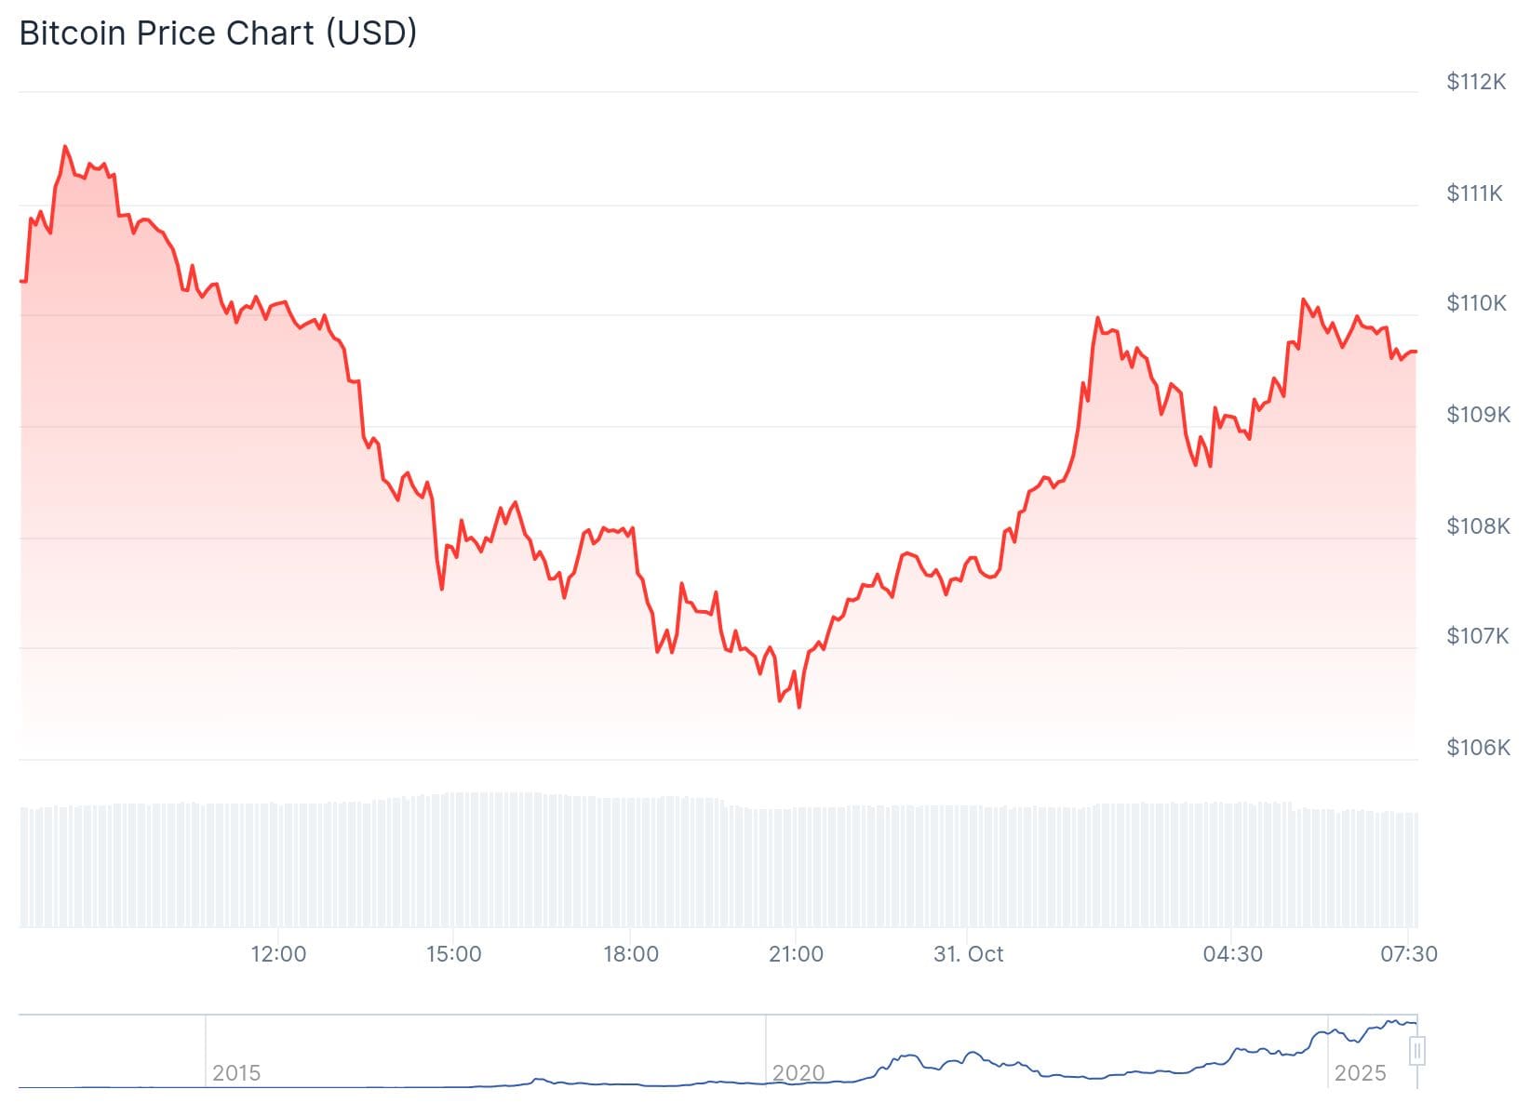1530x1116 pixels.
Task: Click the 31. Oct date label
Action: (x=968, y=954)
